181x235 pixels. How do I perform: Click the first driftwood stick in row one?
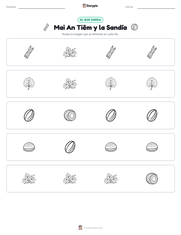[29, 52]
